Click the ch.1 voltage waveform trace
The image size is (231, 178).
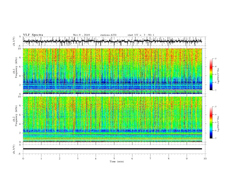pyautogui.click(x=112, y=41)
